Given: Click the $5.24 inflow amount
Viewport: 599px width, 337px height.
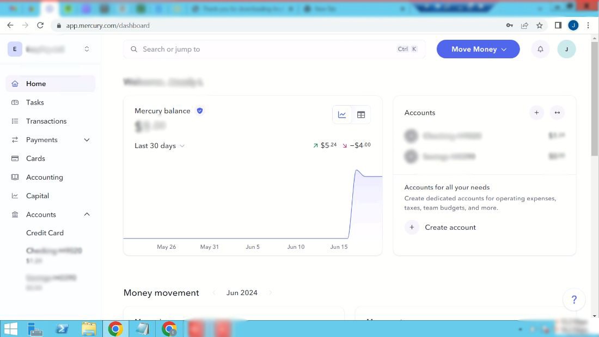Looking at the screenshot, I should pyautogui.click(x=328, y=145).
